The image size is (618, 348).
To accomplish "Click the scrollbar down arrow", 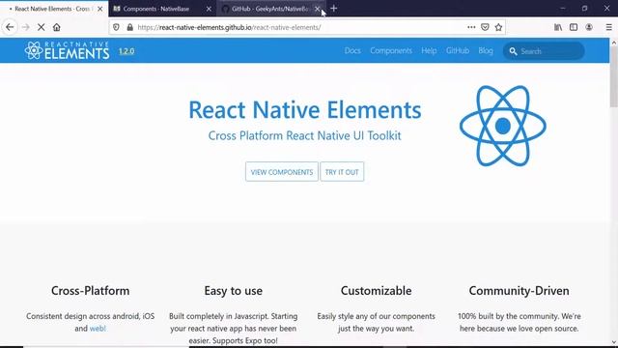I will (x=614, y=342).
